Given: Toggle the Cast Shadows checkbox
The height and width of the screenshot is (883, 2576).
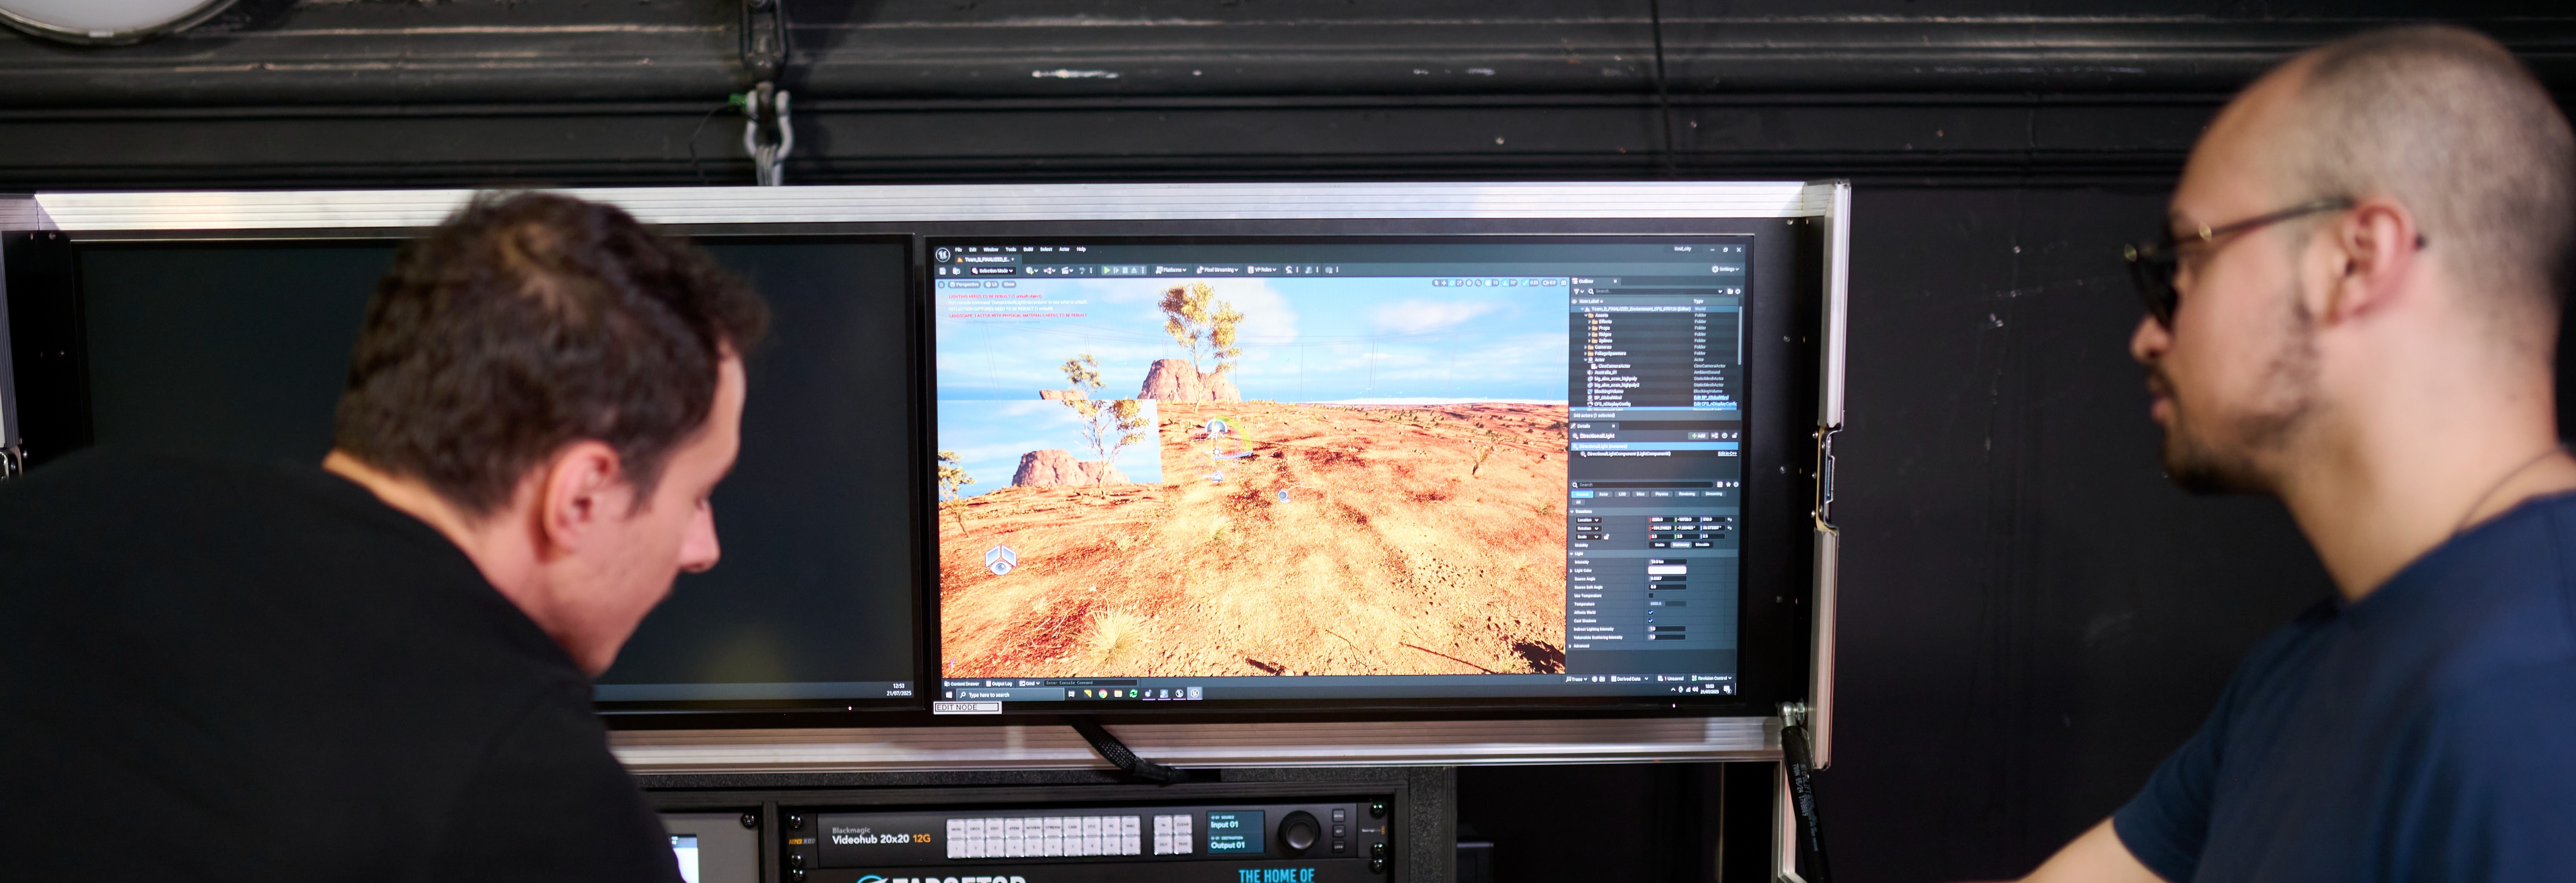Looking at the screenshot, I should [x=1651, y=621].
